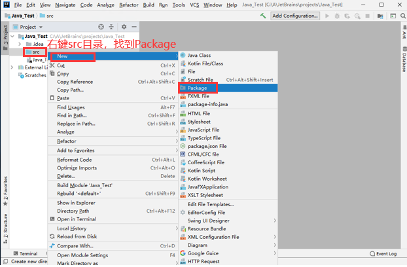Click Copy Reference in context menu
The image size is (407, 267).
[113, 82]
